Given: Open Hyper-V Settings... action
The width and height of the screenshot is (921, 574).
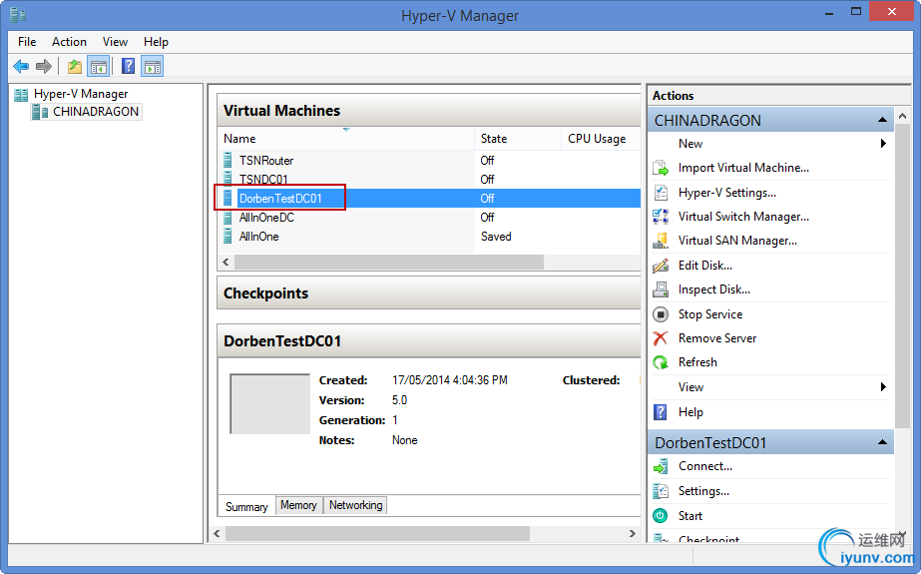Looking at the screenshot, I should 727,193.
